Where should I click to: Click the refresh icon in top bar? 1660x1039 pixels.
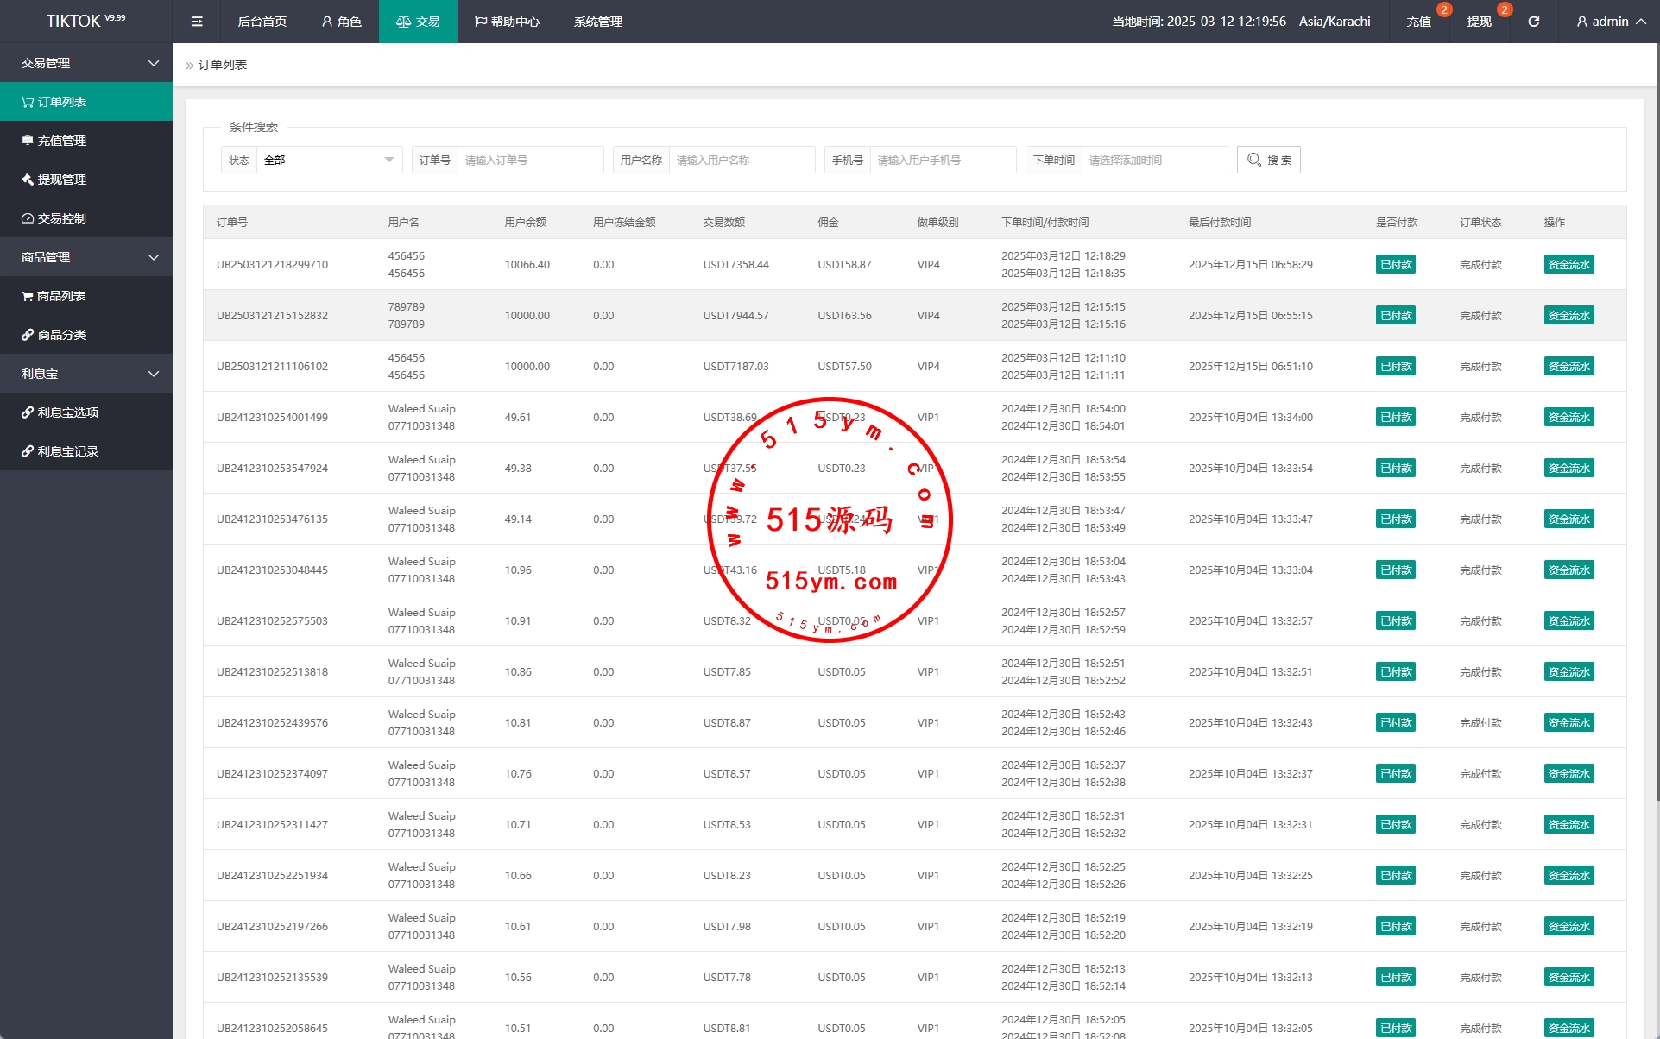point(1533,22)
